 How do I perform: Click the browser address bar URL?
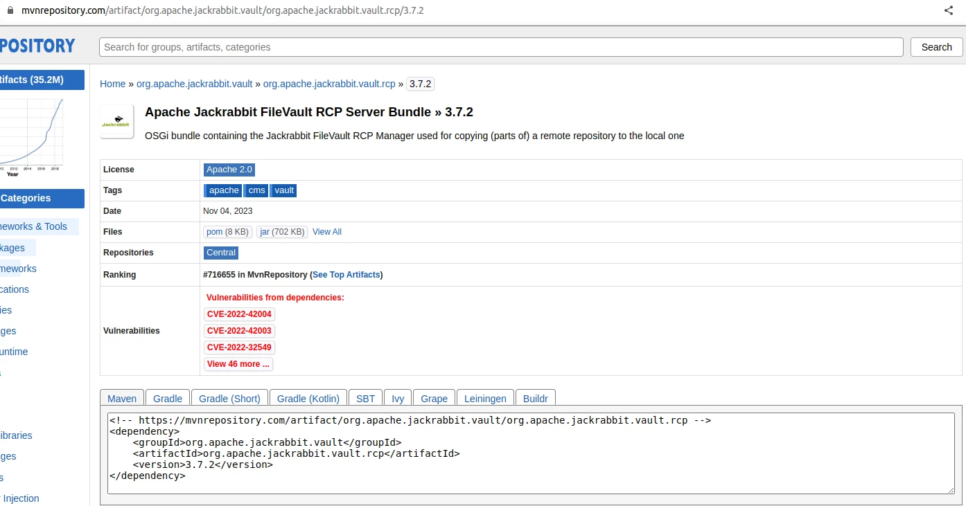[x=222, y=11]
